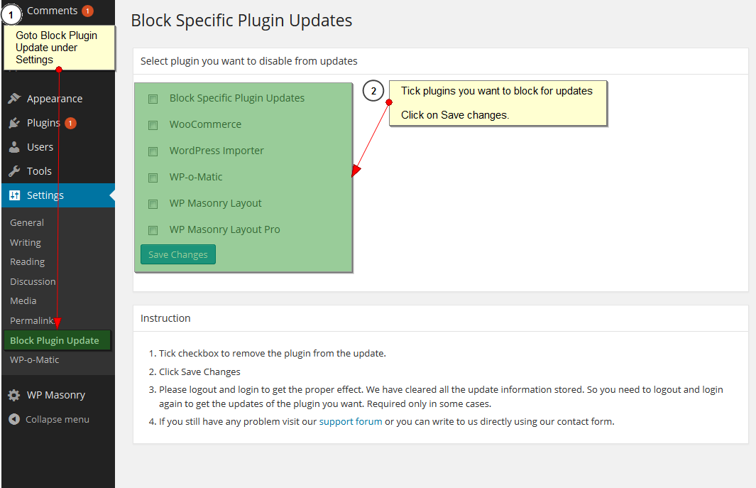The image size is (756, 488).
Task: Tick the WP-o-Matic plugin checkbox
Action: pos(153,178)
